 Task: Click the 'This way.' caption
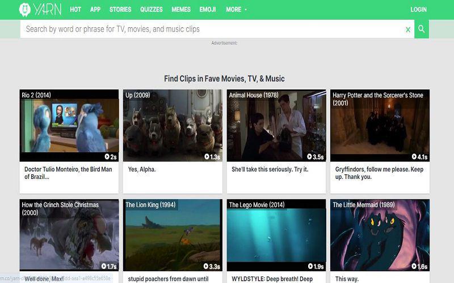(347, 279)
